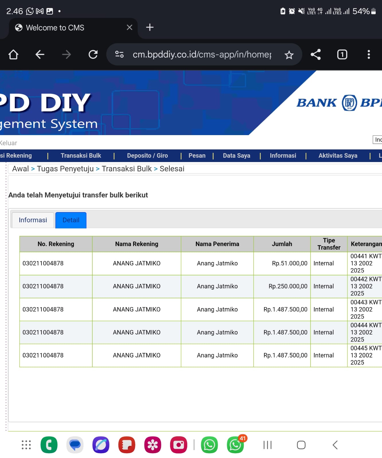Launch WhatsApp Business with 41 badge
This screenshot has height=458, width=382.
tap(235, 445)
